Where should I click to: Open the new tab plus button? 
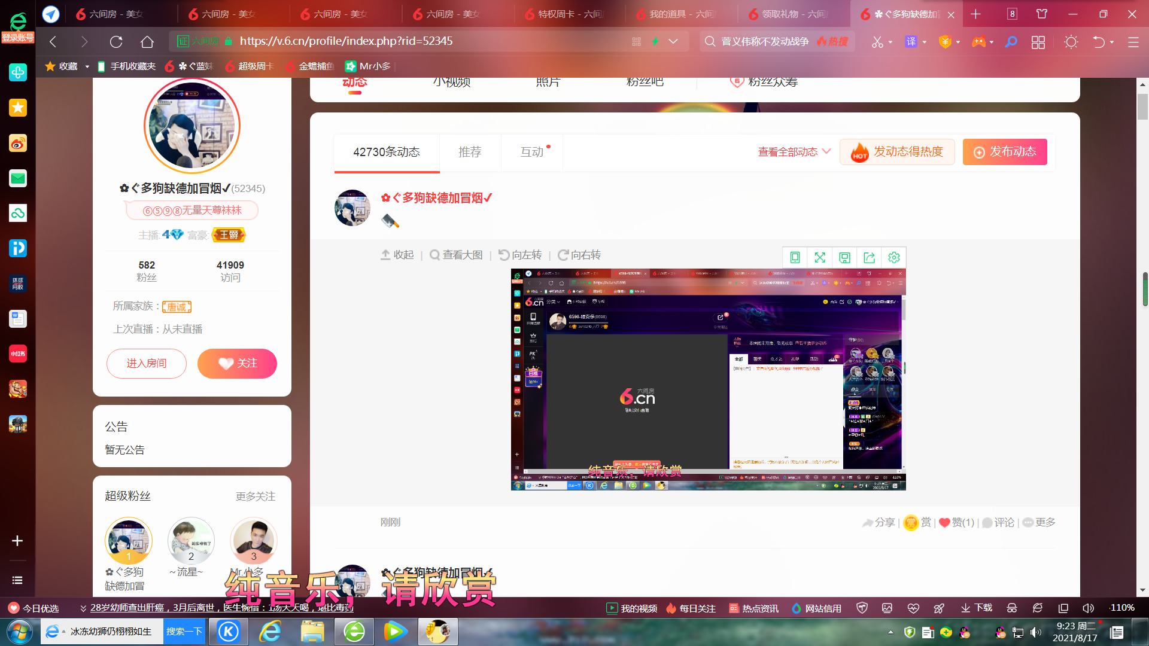976,14
